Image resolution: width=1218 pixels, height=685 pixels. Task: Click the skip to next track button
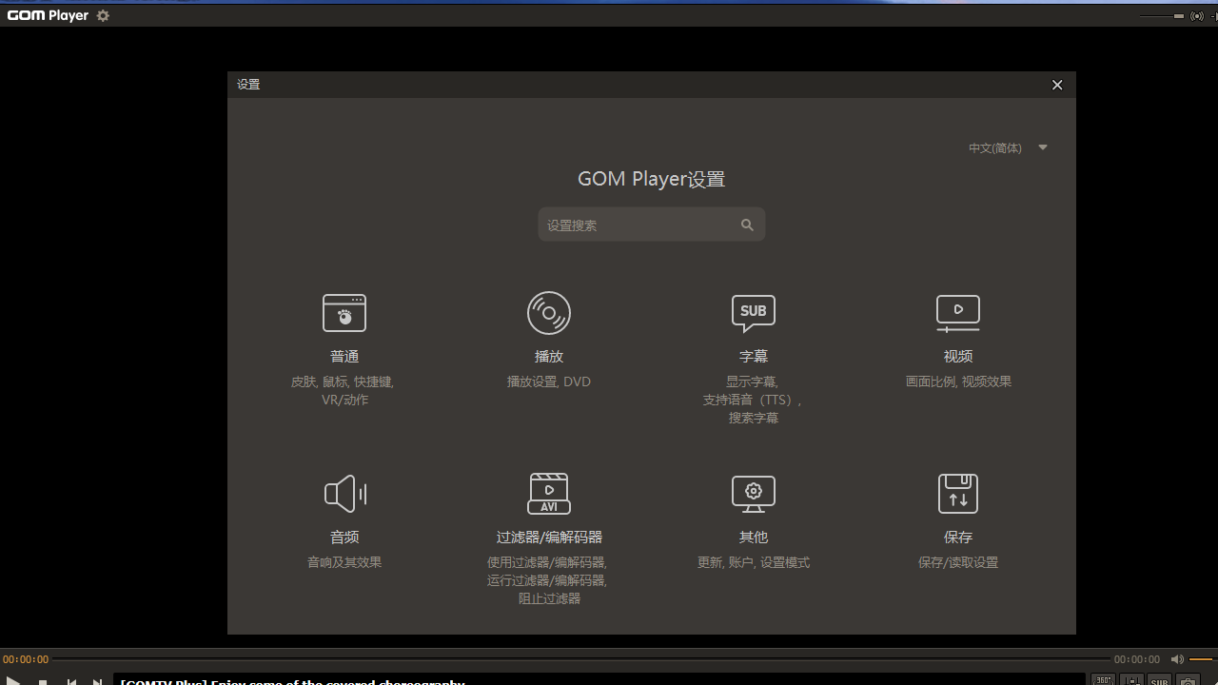coord(97,681)
